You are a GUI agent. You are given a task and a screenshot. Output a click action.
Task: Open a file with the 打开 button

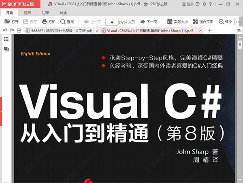(11, 21)
